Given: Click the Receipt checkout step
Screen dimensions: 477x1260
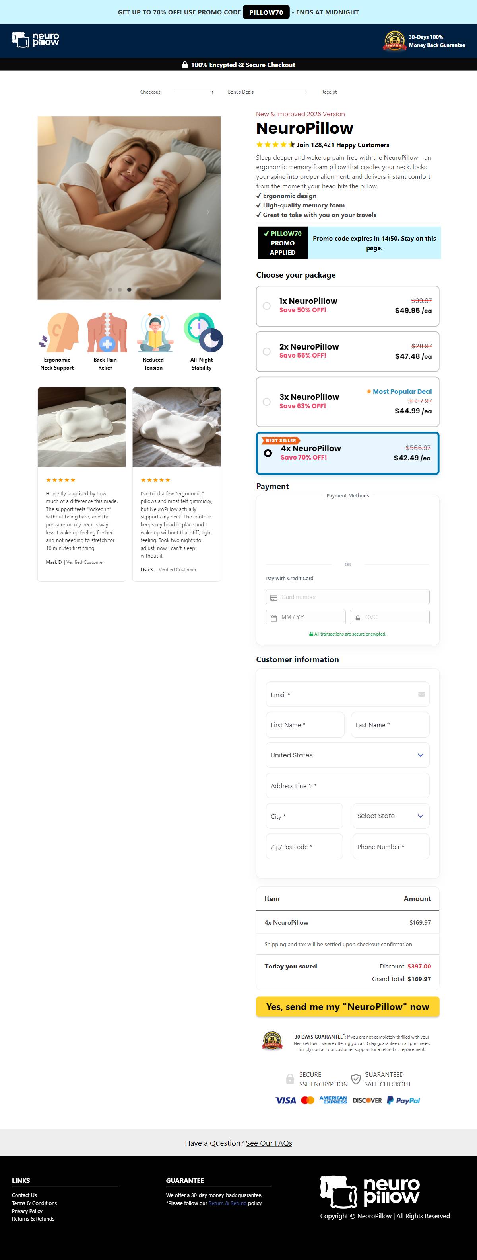Looking at the screenshot, I should point(329,92).
